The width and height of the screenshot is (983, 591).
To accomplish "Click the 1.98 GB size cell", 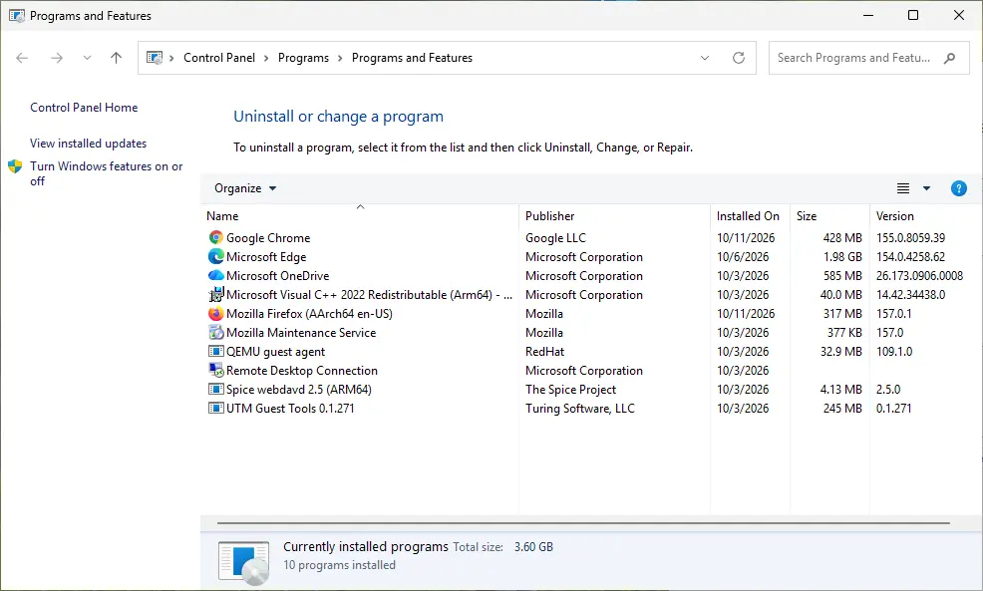I will pos(842,256).
